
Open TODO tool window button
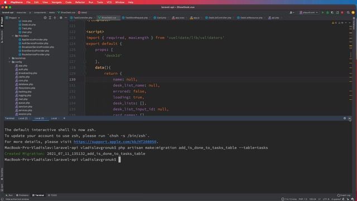click(52, 195)
